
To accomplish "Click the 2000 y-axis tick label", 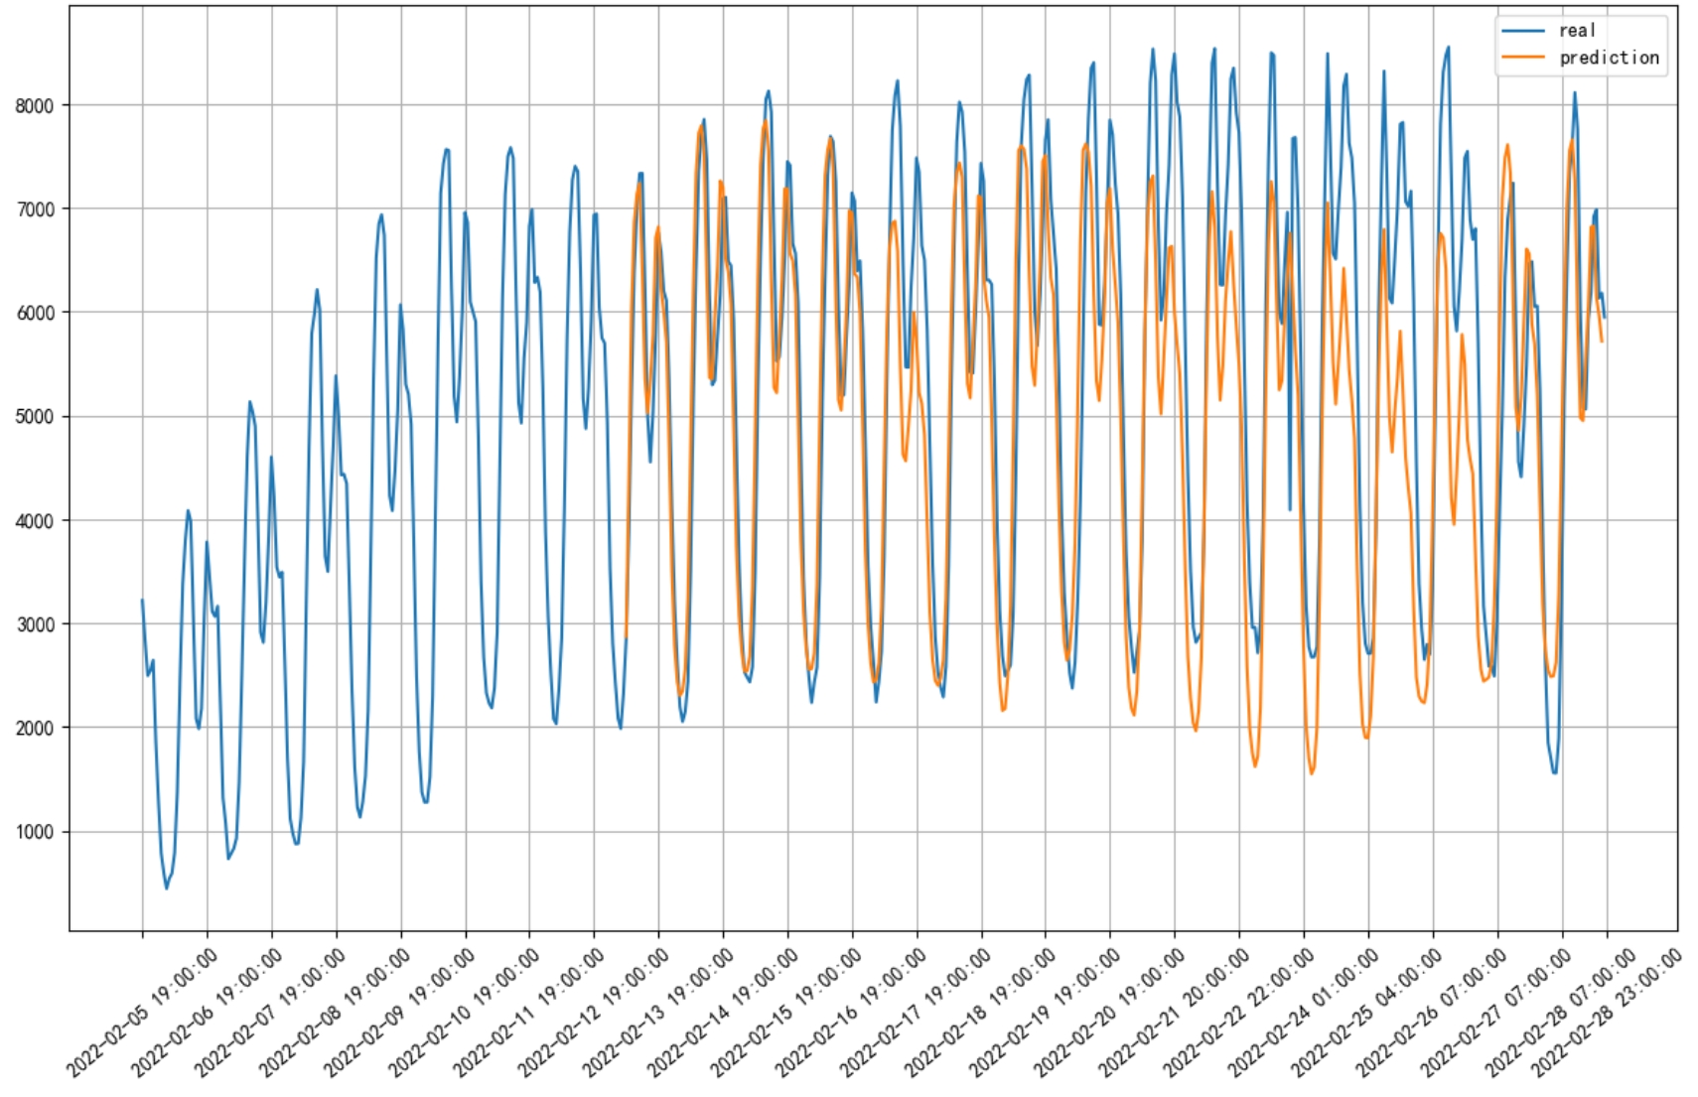I will (x=35, y=728).
